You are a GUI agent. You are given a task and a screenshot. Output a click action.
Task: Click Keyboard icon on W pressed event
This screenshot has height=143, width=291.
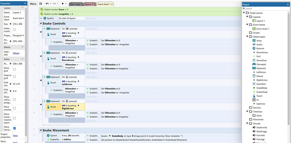(48, 29)
